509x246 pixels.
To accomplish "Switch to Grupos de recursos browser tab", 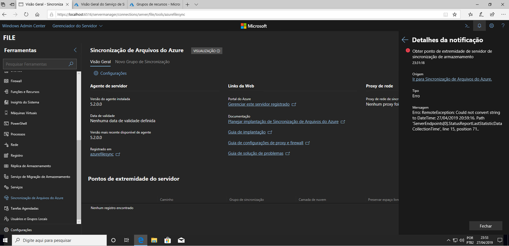I will 155,5.
